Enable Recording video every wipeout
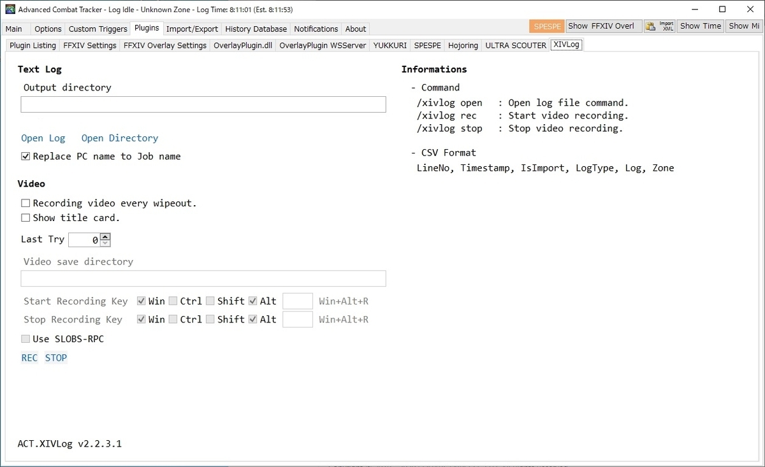 coord(25,203)
